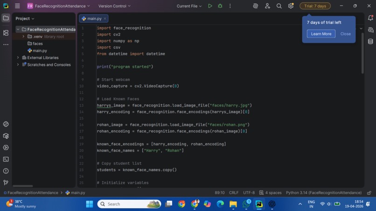Open Microsoft Edge from the taskbar

coord(220,204)
